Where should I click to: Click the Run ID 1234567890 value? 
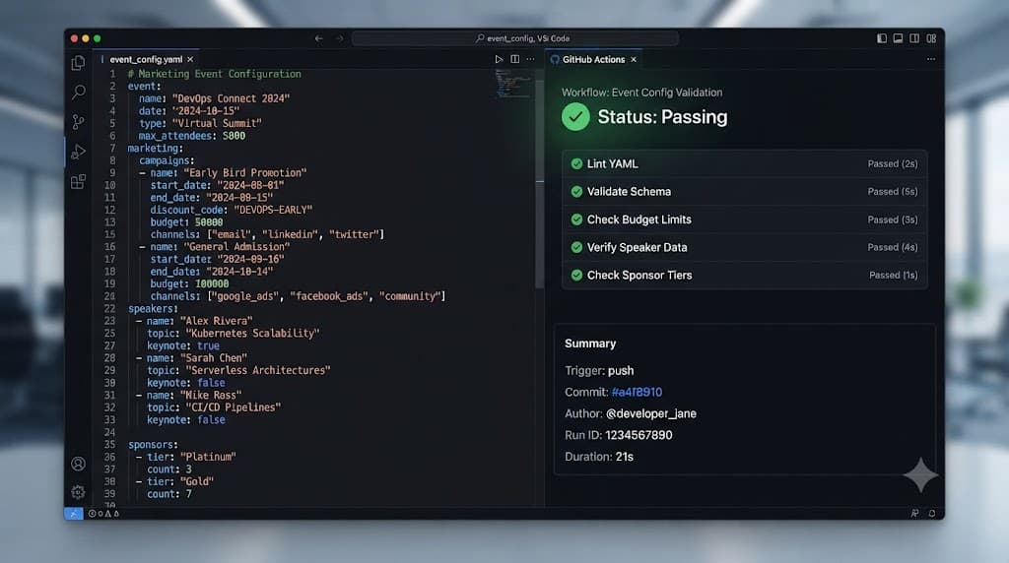pos(639,435)
